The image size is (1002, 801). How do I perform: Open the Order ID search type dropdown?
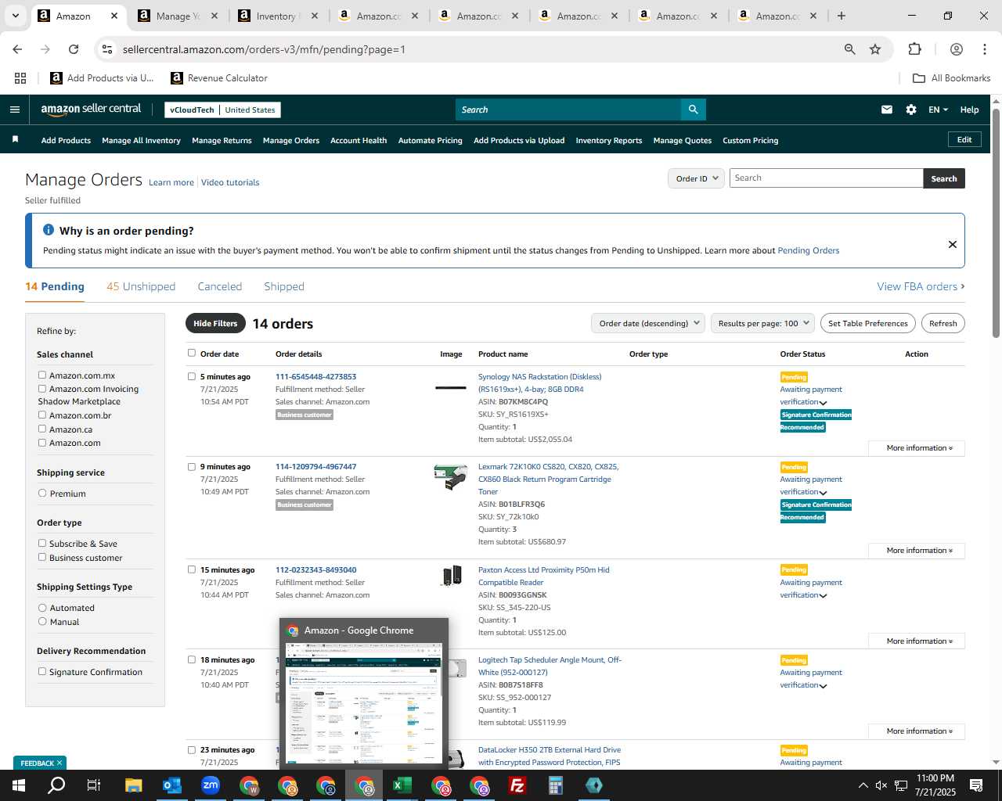[697, 178]
